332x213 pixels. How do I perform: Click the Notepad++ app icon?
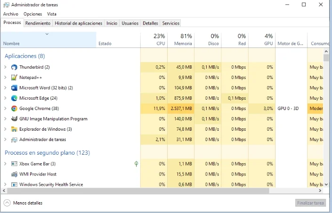[x=14, y=78]
